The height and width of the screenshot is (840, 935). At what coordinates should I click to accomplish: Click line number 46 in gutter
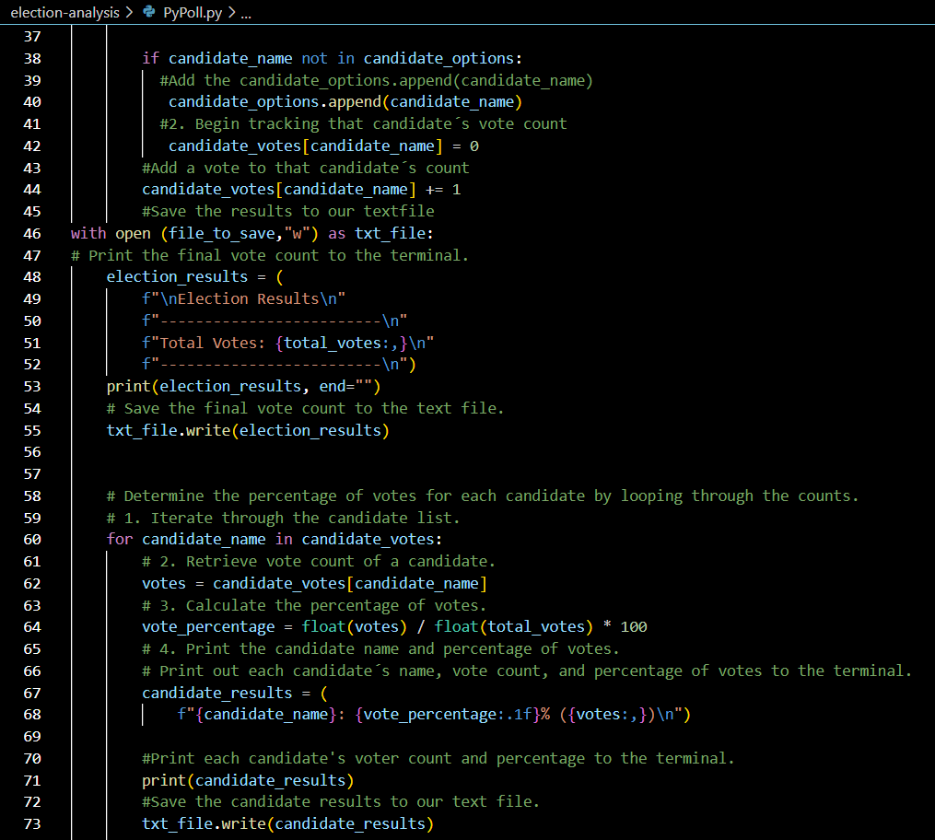tap(32, 234)
